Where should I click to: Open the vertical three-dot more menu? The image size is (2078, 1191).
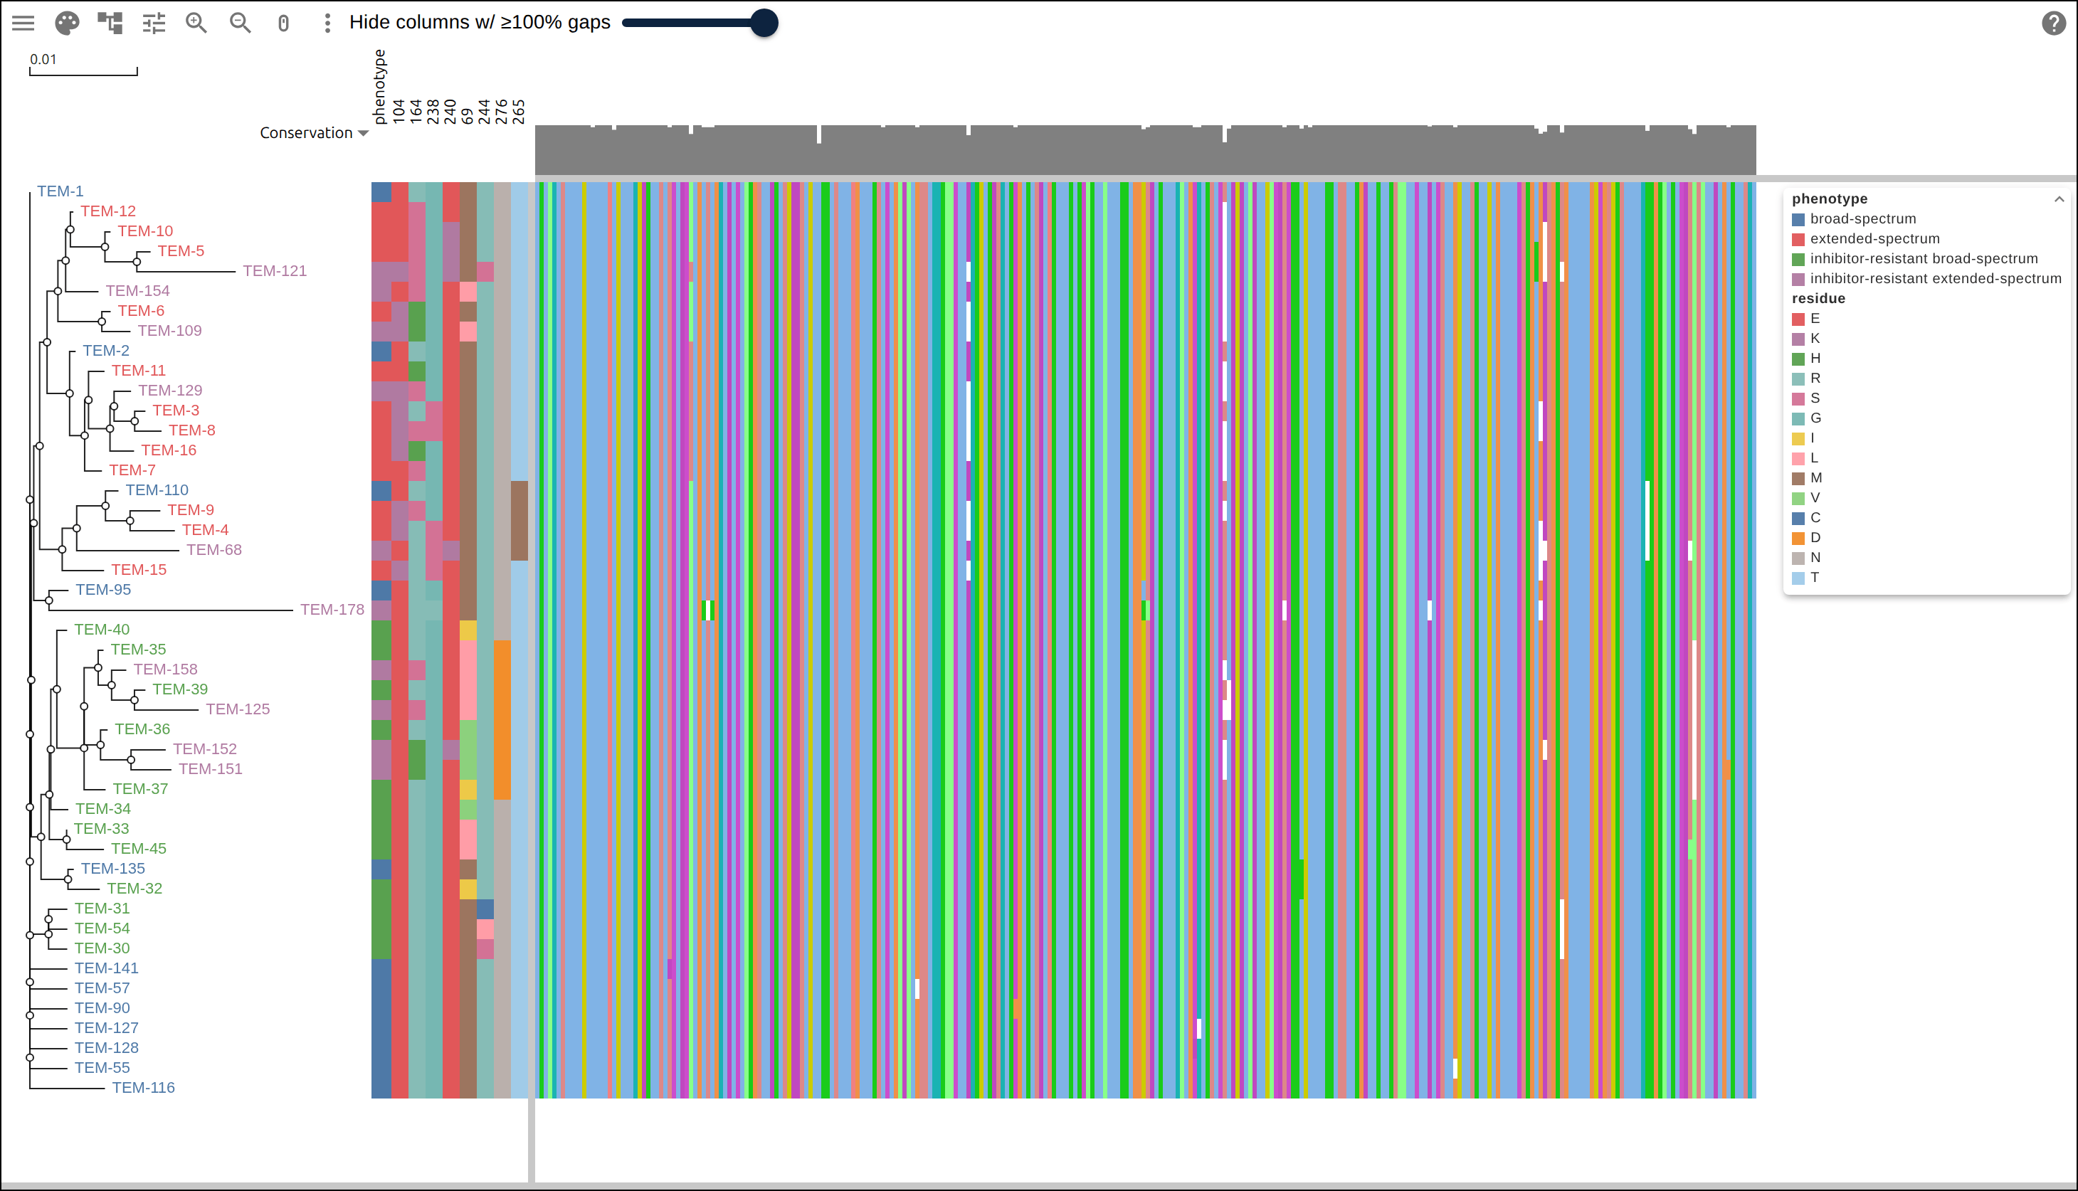327,23
